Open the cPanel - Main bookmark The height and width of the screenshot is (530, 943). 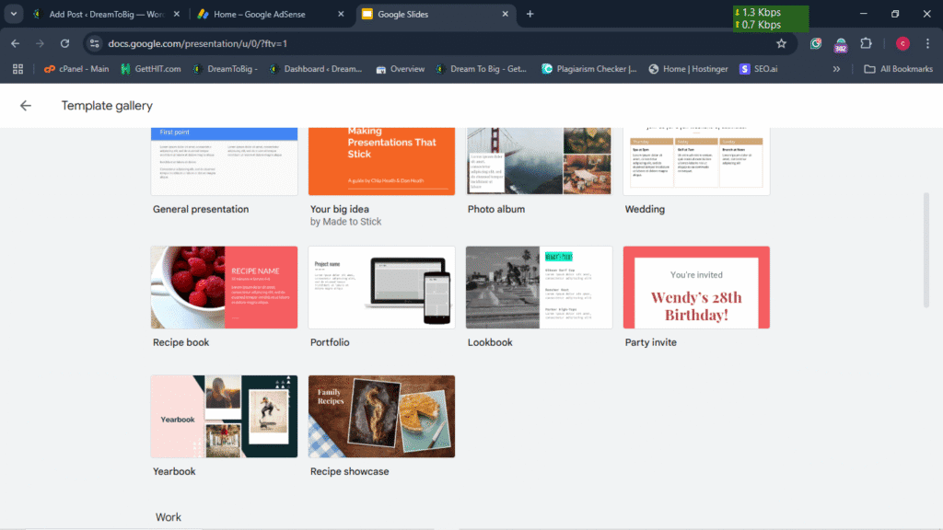pos(76,69)
